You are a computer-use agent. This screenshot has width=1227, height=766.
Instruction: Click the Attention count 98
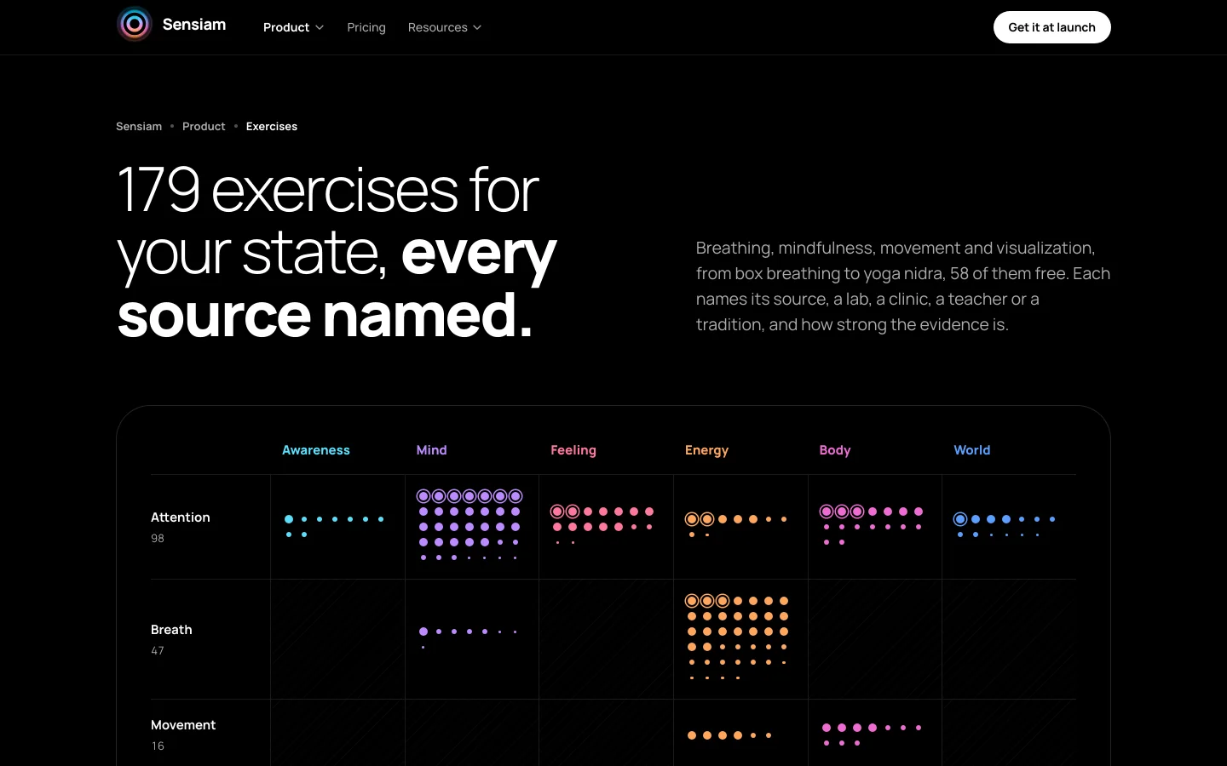(x=158, y=538)
